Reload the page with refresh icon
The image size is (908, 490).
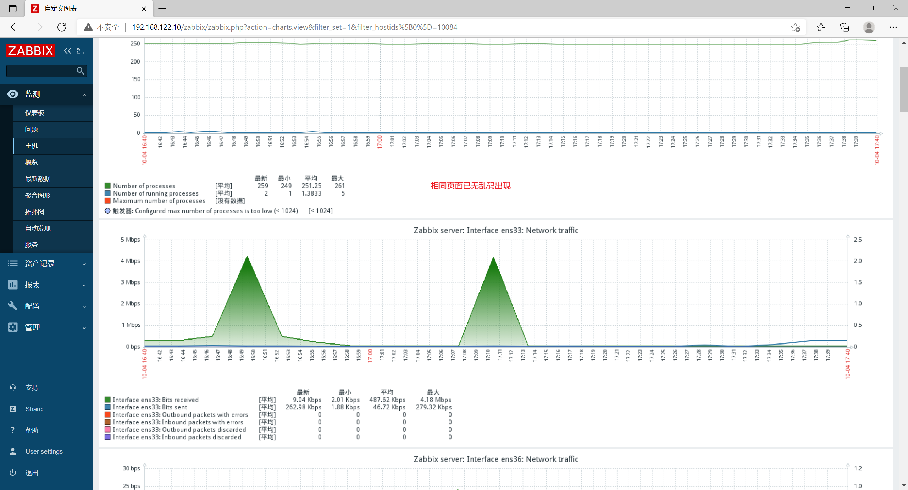coord(62,27)
